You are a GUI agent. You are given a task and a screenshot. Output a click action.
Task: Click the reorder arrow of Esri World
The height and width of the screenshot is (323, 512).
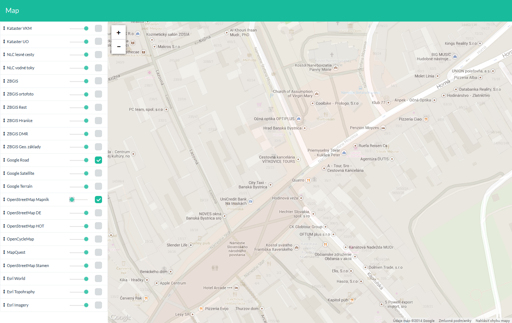[x=4, y=278]
